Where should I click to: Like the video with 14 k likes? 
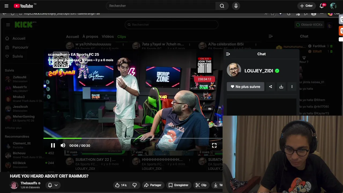(x=121, y=185)
